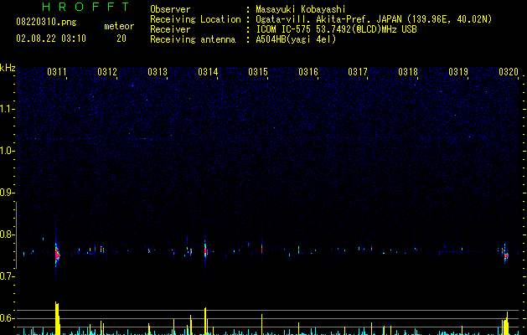Click the tall yellow power bar at 0311
Screen dimensions: 527x335
pos(57,318)
